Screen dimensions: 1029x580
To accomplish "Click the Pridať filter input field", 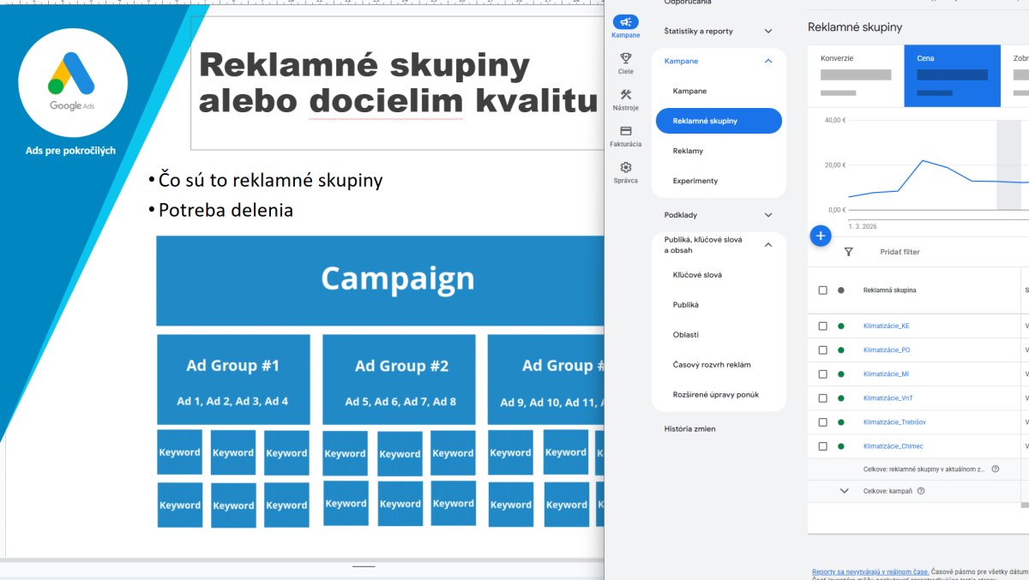I will (900, 252).
